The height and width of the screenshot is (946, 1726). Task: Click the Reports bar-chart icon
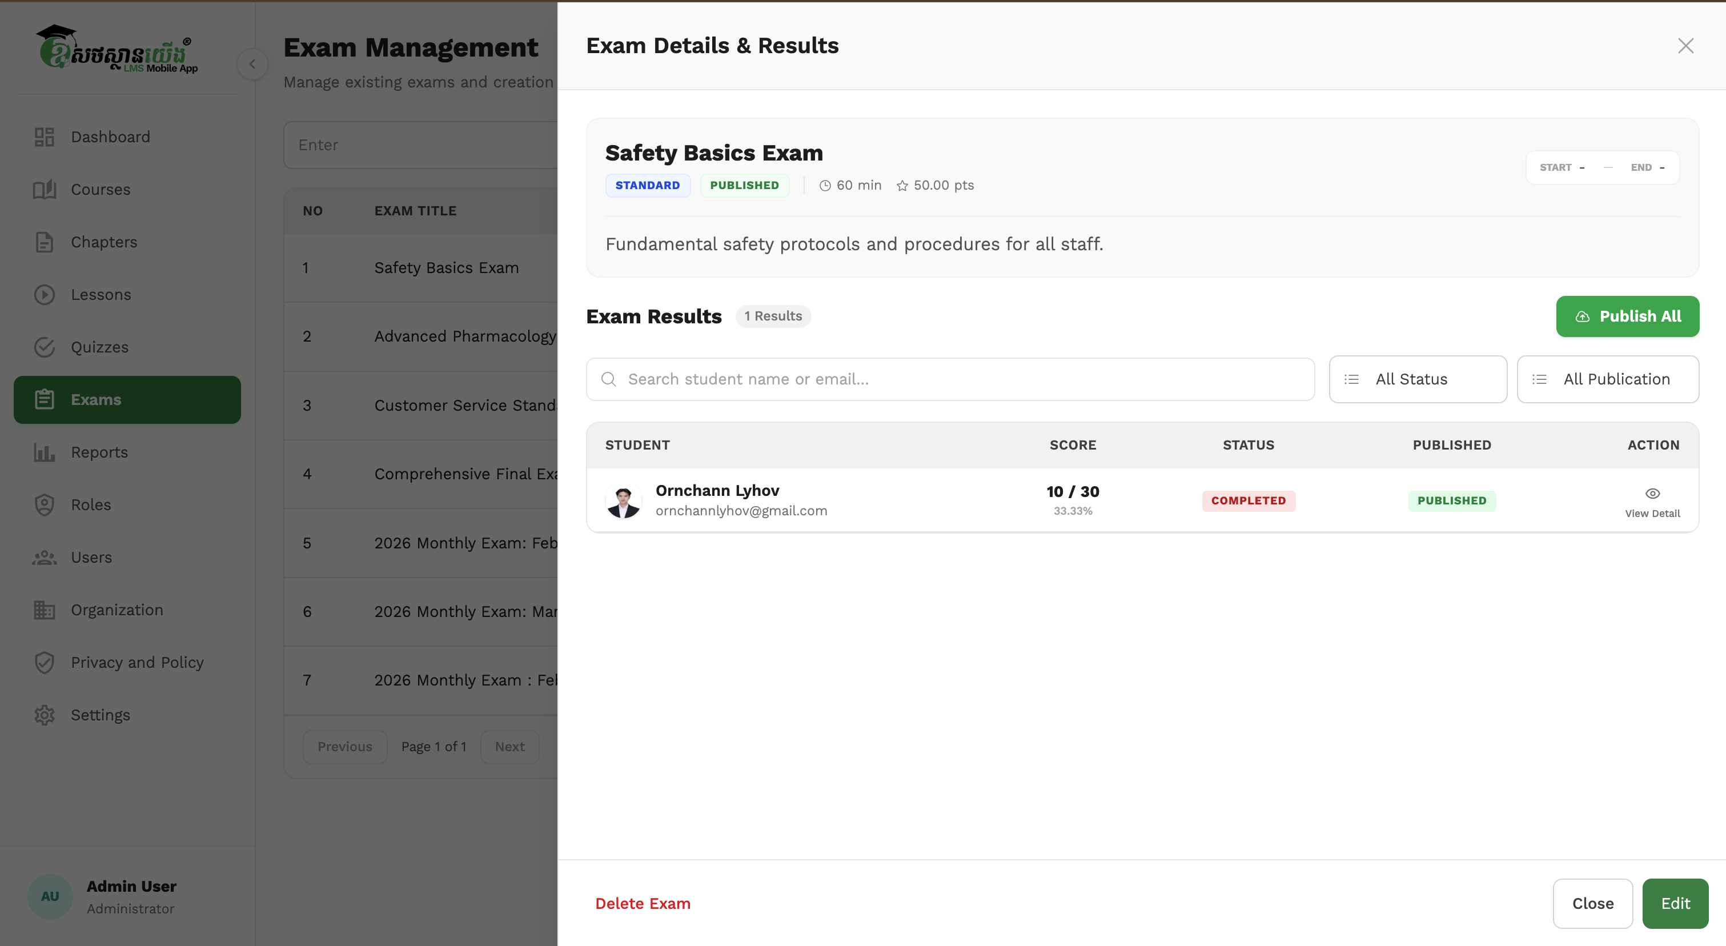click(x=44, y=452)
